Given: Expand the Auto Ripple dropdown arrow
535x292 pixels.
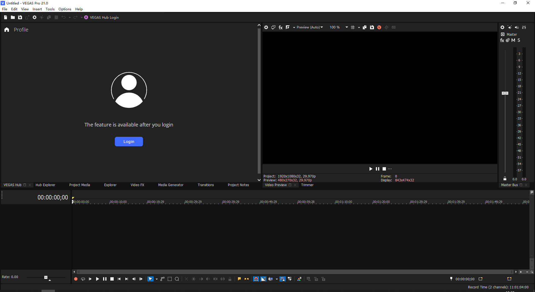Looking at the screenshot, I should click(277, 279).
